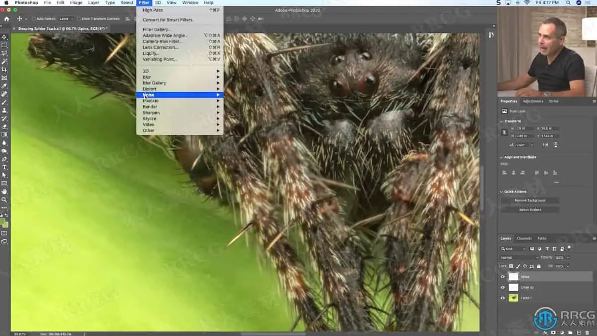Screen dimensions: 597x336
Task: Toggle visibility of the clean up layer
Action: coord(502,288)
